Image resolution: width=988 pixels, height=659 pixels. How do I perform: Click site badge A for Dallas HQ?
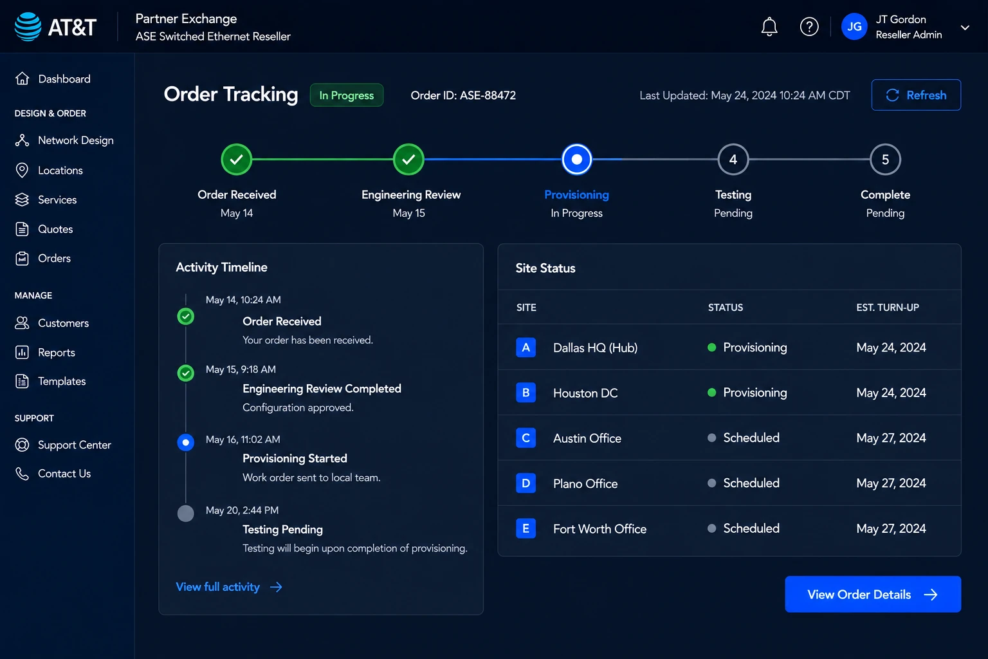pos(526,348)
